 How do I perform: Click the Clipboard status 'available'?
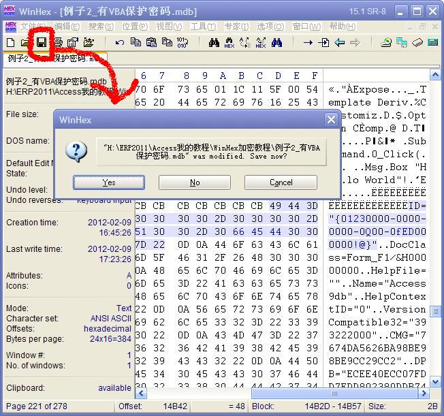tap(114, 388)
